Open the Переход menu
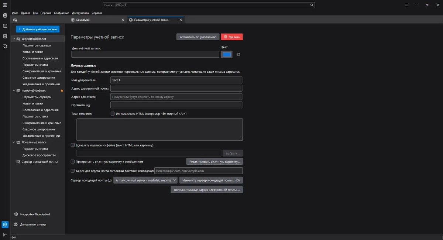Screen dimensions: 443x240 pos(46,13)
